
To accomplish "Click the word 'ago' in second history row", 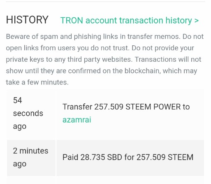I will pyautogui.click(x=20, y=164).
